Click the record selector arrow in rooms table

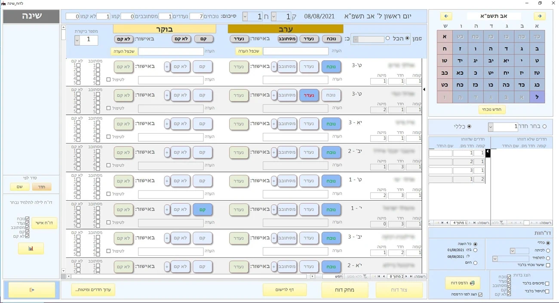(488, 153)
